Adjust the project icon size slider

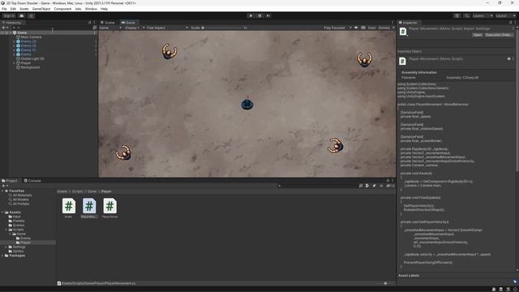[384, 283]
